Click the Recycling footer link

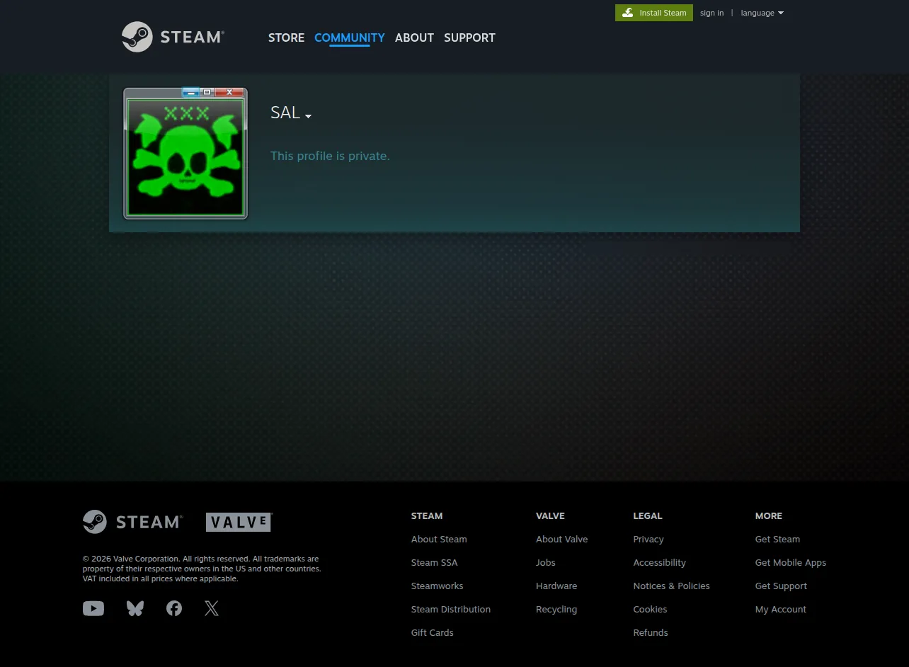point(556,609)
